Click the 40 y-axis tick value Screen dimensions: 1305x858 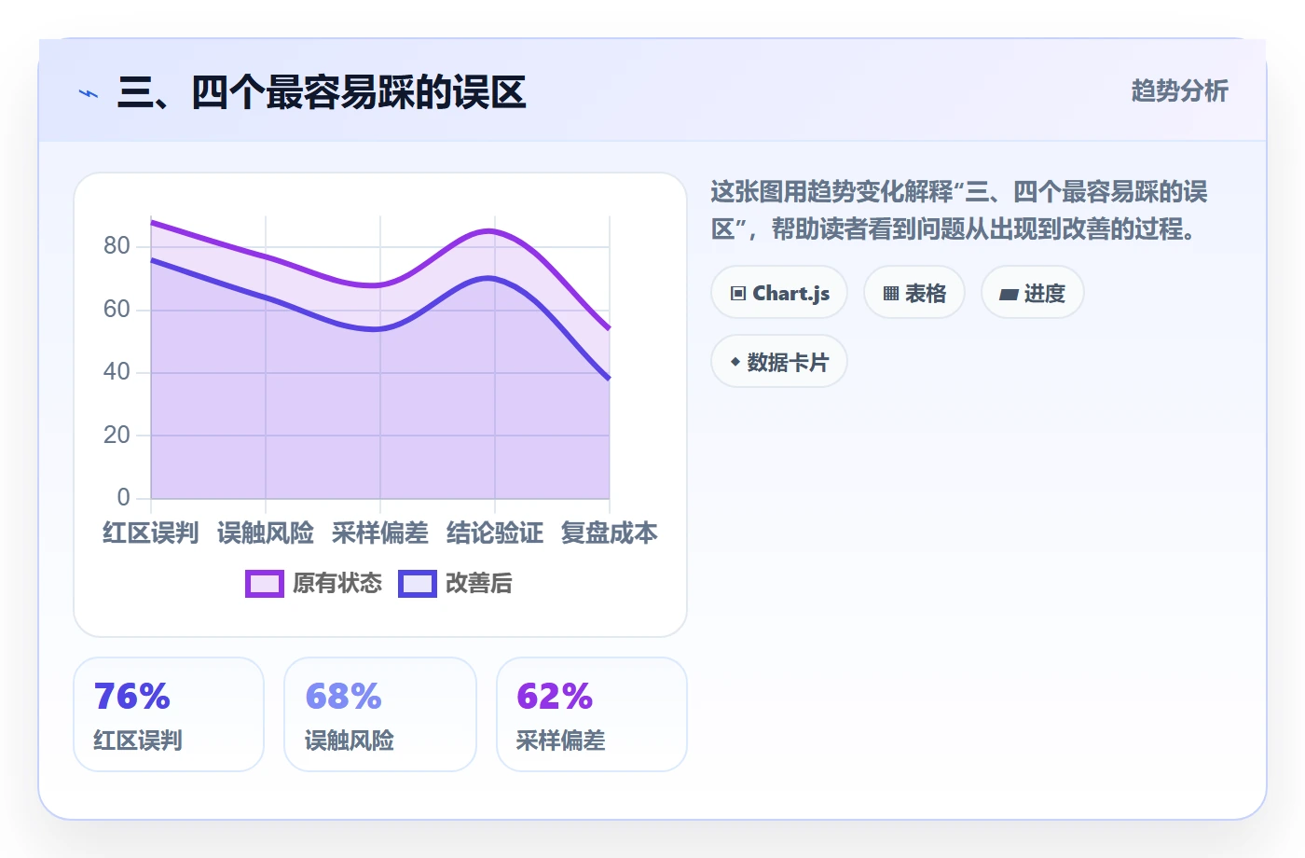tap(117, 372)
